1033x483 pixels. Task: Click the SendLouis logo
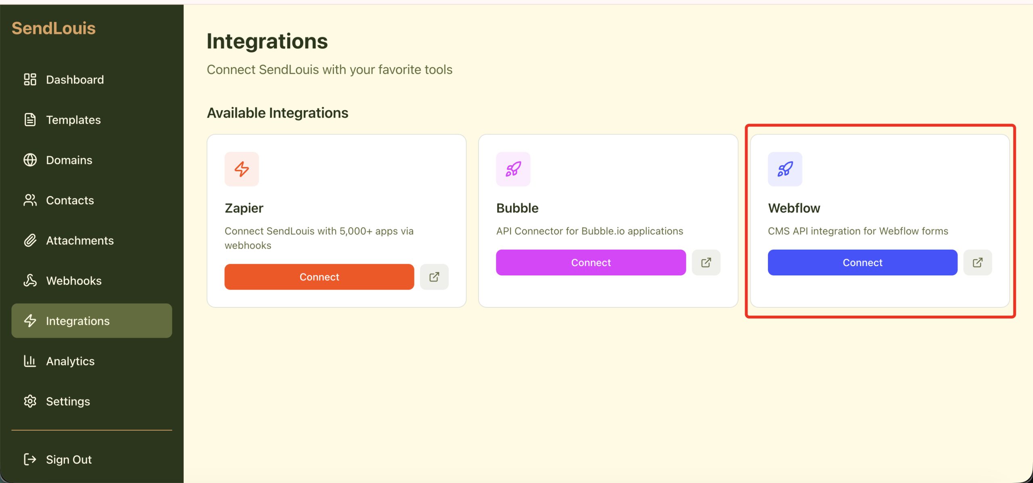tap(54, 28)
